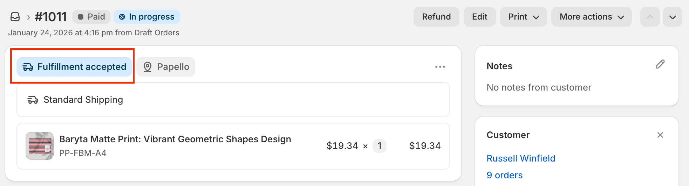Remove customer using the X icon

click(x=660, y=135)
